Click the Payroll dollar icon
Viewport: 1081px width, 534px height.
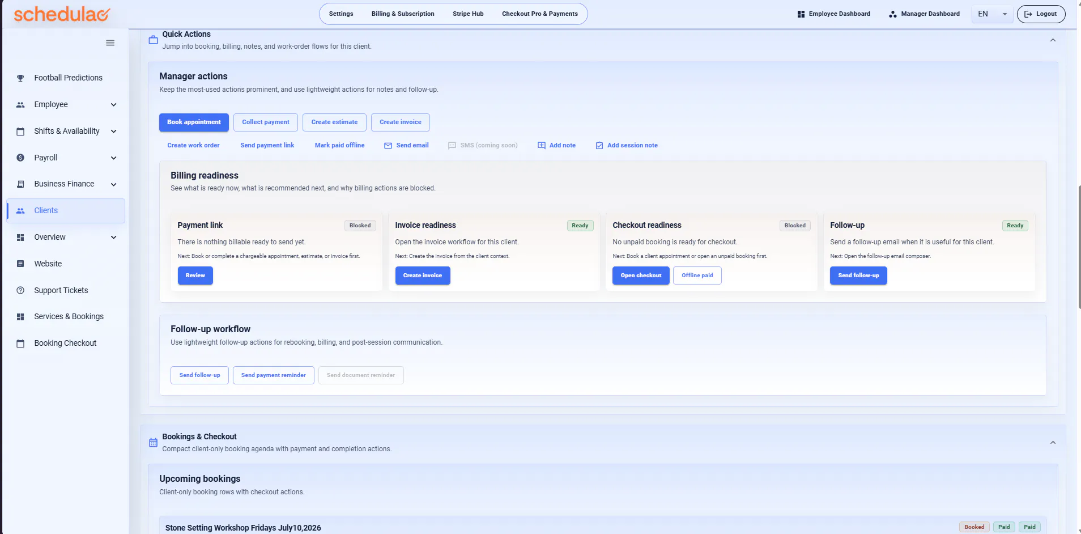(x=20, y=158)
